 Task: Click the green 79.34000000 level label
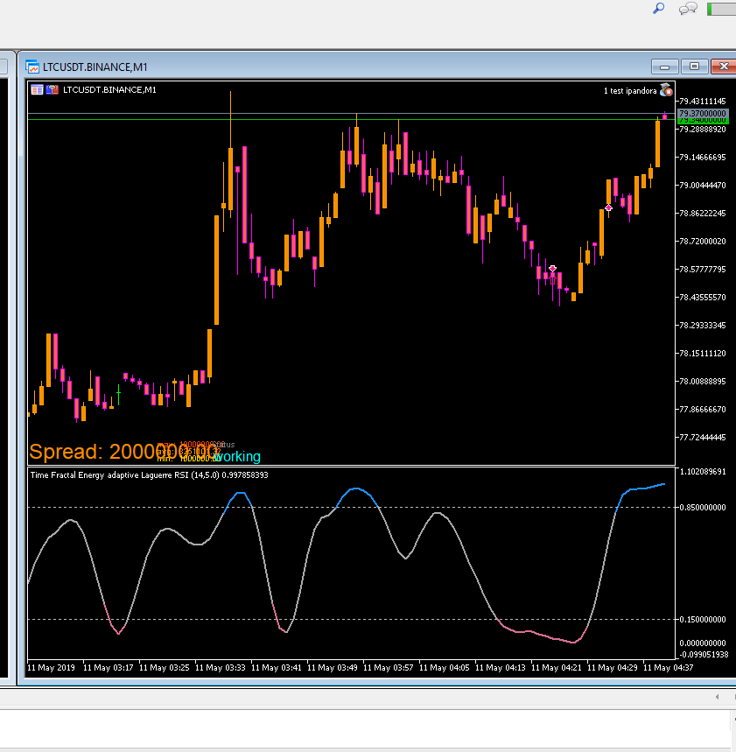(703, 121)
